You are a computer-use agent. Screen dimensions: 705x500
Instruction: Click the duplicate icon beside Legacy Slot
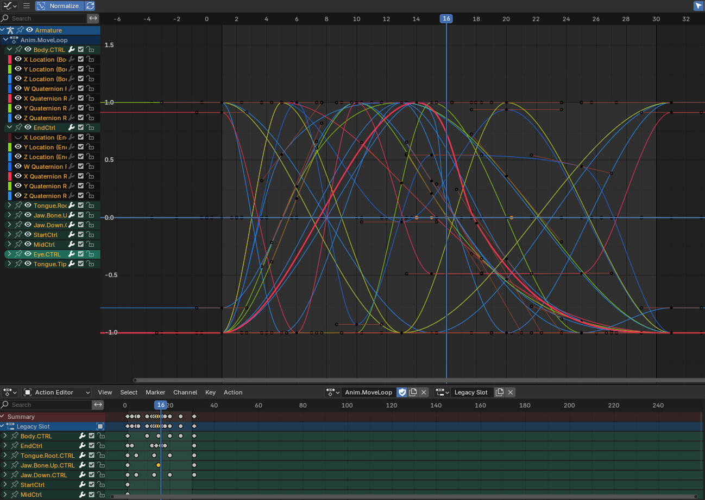pyautogui.click(x=500, y=392)
